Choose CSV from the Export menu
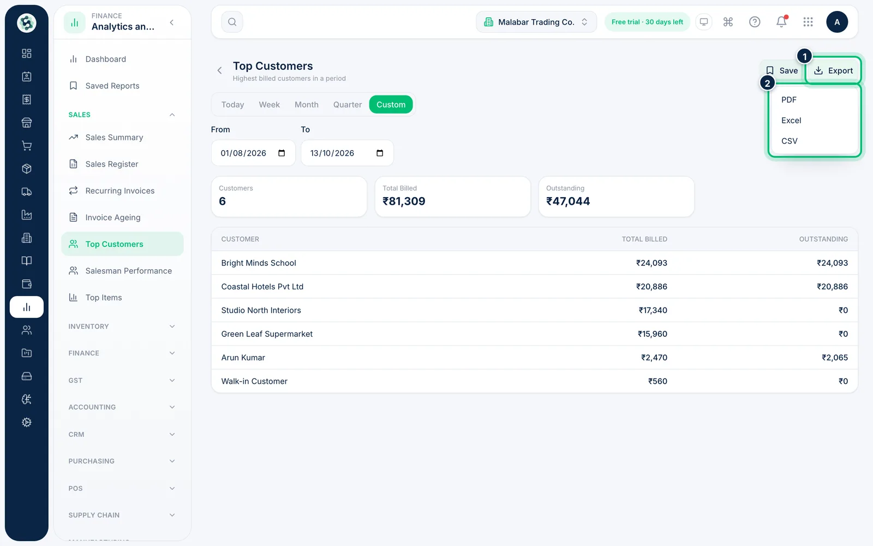 coord(814,141)
